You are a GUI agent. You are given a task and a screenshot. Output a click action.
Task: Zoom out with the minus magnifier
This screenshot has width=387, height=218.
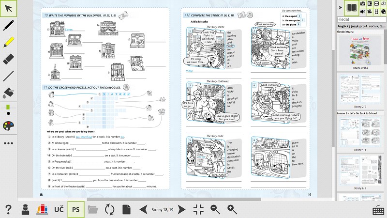coord(215,210)
